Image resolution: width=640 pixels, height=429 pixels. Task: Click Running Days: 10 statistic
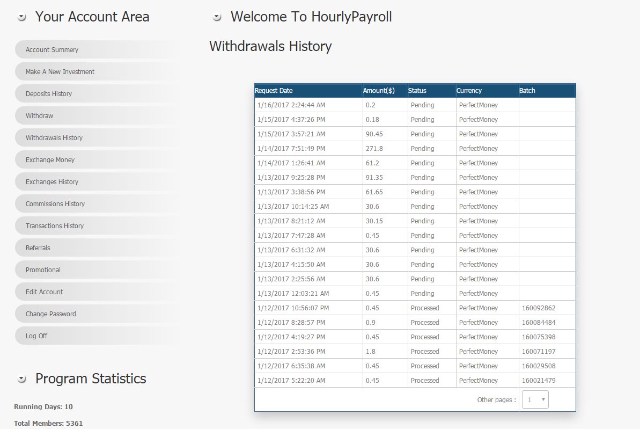pos(43,407)
